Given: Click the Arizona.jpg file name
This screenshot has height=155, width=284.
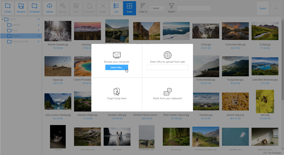Looking at the screenshot, I should pyautogui.click(x=86, y=44).
